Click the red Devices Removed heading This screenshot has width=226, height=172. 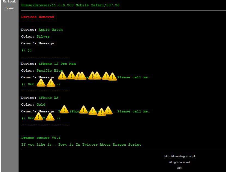click(x=38, y=17)
